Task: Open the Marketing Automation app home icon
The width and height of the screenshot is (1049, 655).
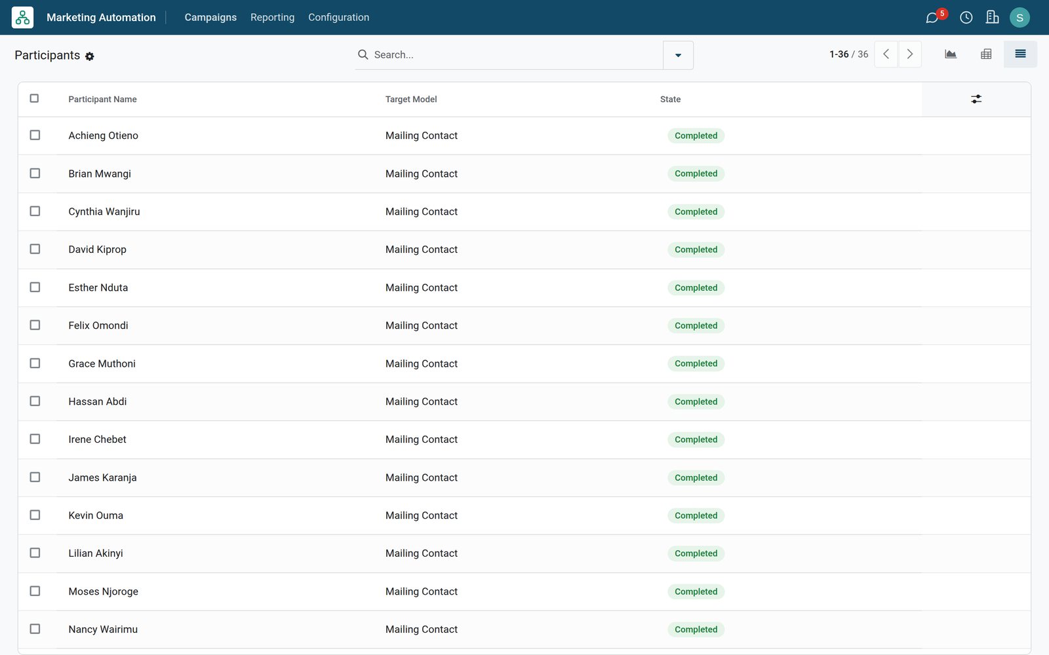Action: 22,18
